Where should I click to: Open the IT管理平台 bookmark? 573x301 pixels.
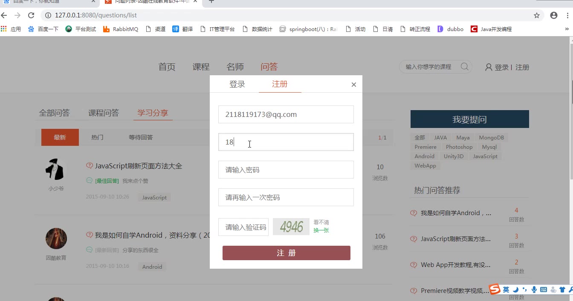217,29
